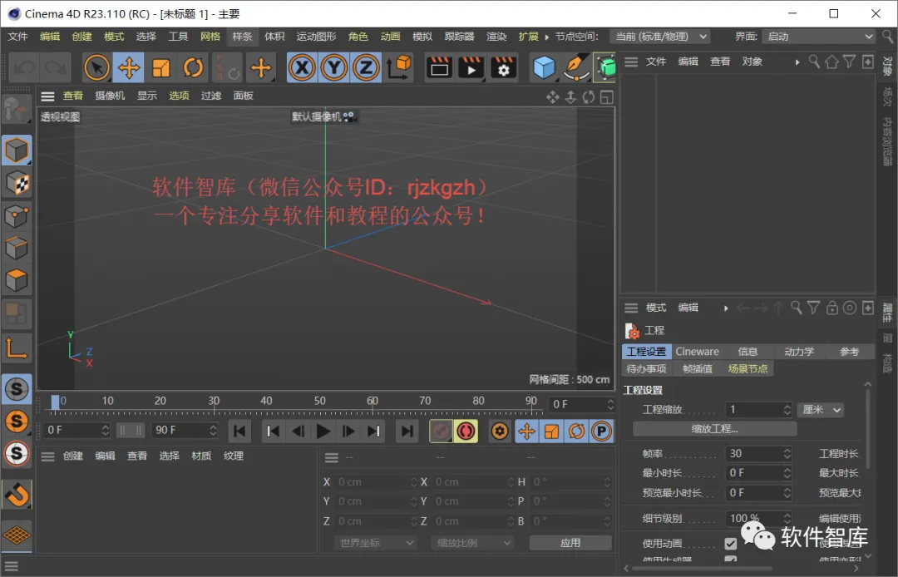Open the 节点空间 dropdown
The width and height of the screenshot is (898, 577).
(x=659, y=37)
